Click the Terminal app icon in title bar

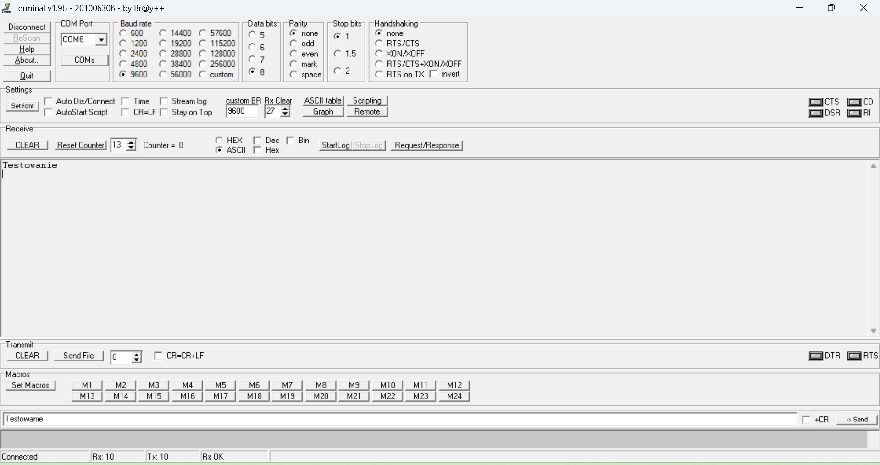6,8
